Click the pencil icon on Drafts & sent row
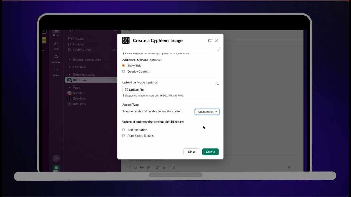The image size is (351, 197). tap(114, 50)
